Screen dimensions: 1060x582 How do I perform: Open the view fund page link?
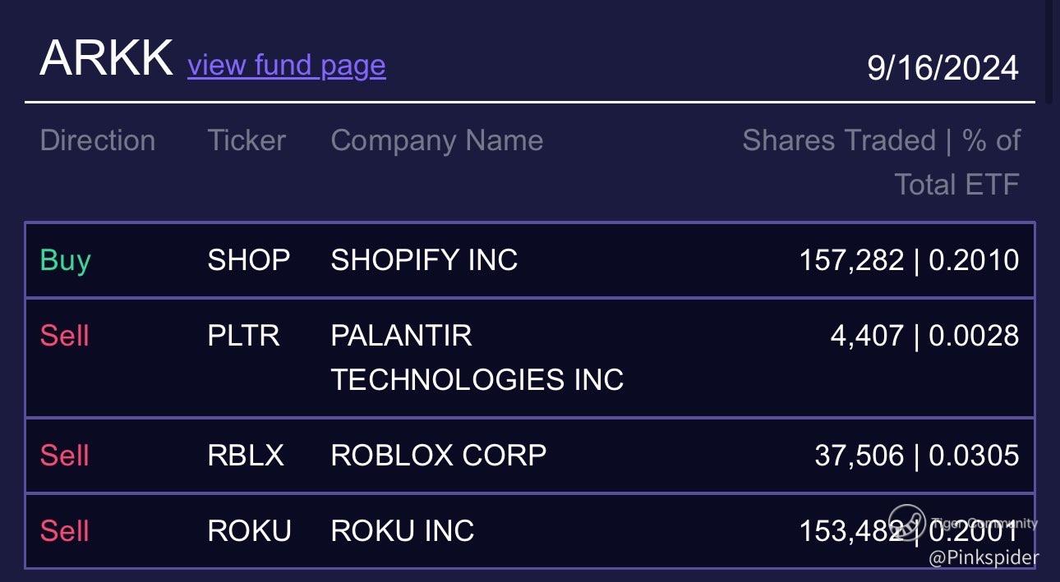[x=286, y=65]
